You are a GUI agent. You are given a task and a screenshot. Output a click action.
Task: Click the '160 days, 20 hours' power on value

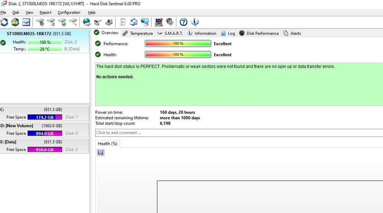177,112
